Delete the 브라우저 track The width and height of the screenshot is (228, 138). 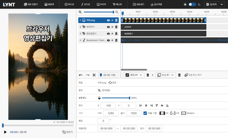pyautogui.click(x=116, y=27)
